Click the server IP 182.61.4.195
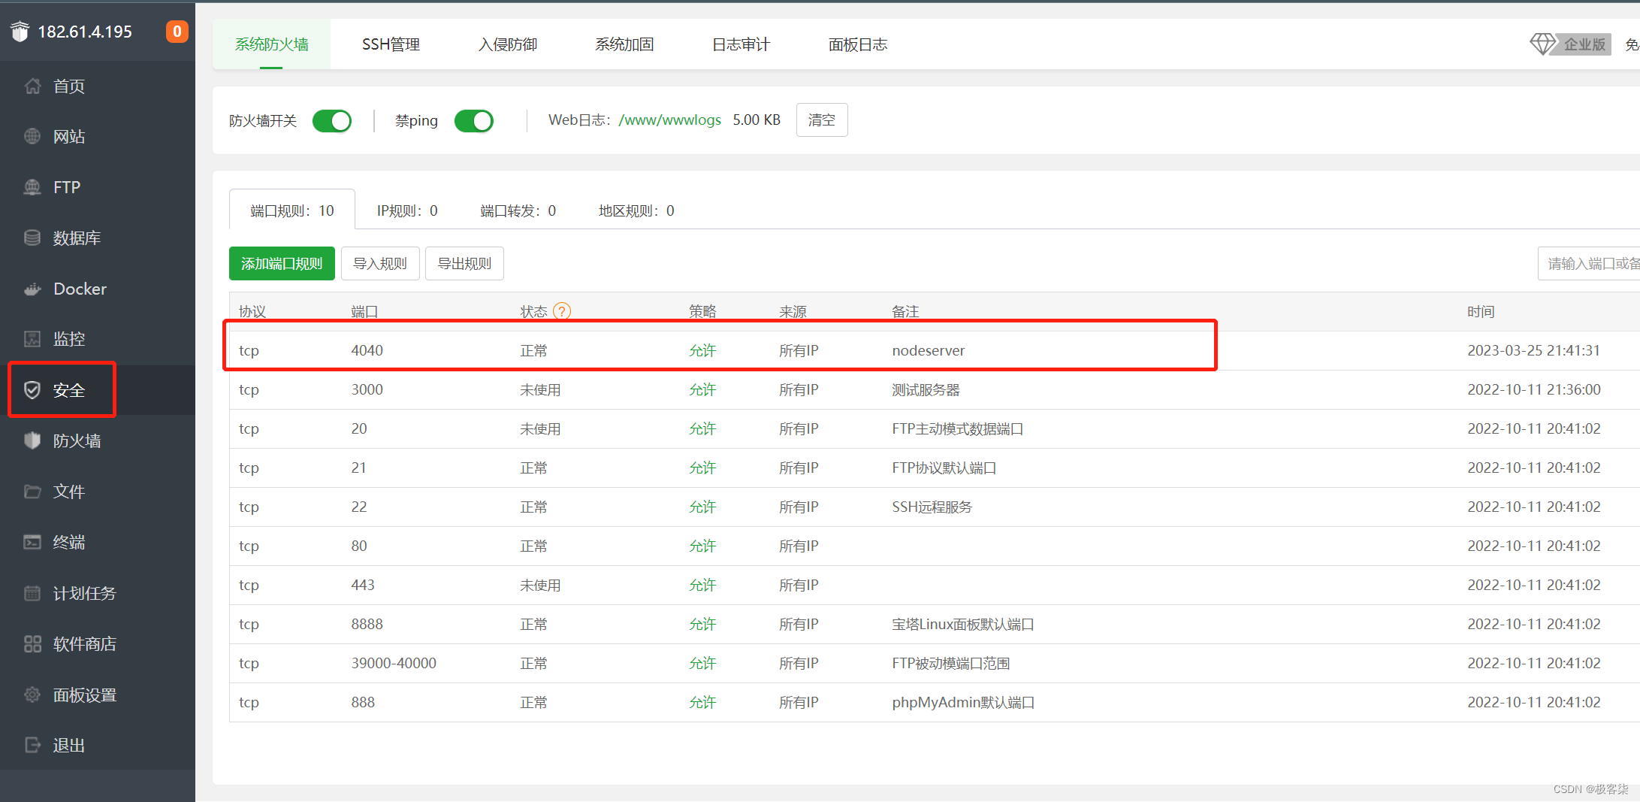The width and height of the screenshot is (1640, 802). [85, 32]
